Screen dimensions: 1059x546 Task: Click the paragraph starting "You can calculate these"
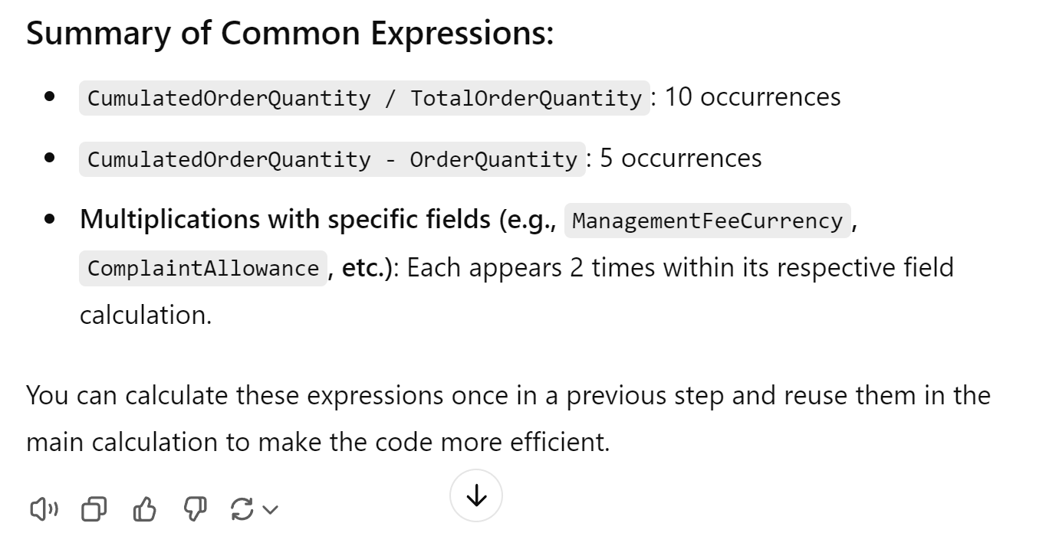point(508,419)
